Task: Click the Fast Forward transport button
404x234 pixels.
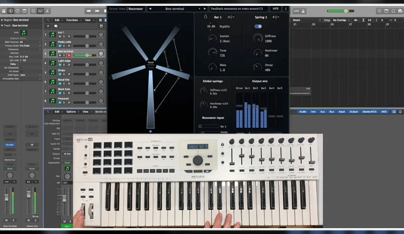Action: [x=97, y=11]
